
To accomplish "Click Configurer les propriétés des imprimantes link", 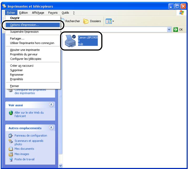I will [x=30, y=92].
